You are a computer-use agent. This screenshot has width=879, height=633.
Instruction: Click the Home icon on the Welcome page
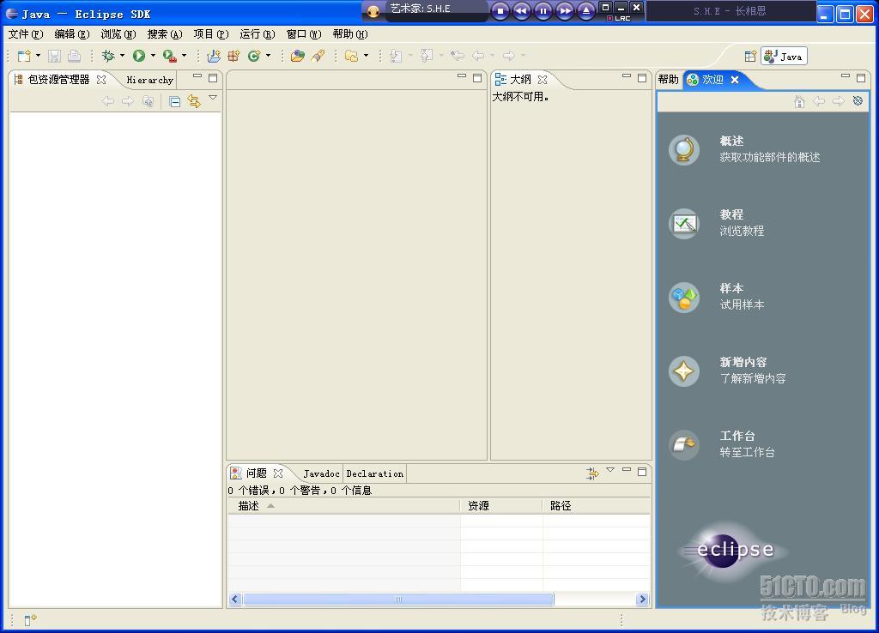798,101
